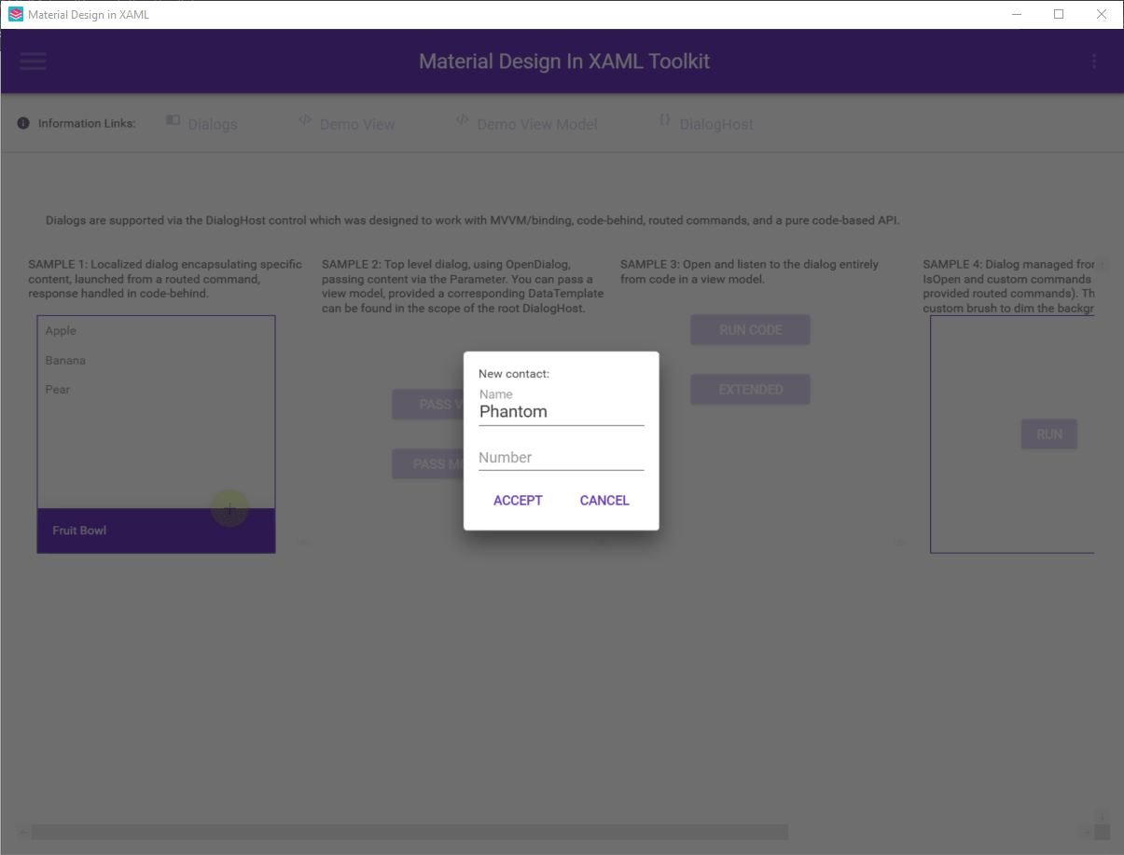Open the hamburger navigation menu

pos(33,62)
